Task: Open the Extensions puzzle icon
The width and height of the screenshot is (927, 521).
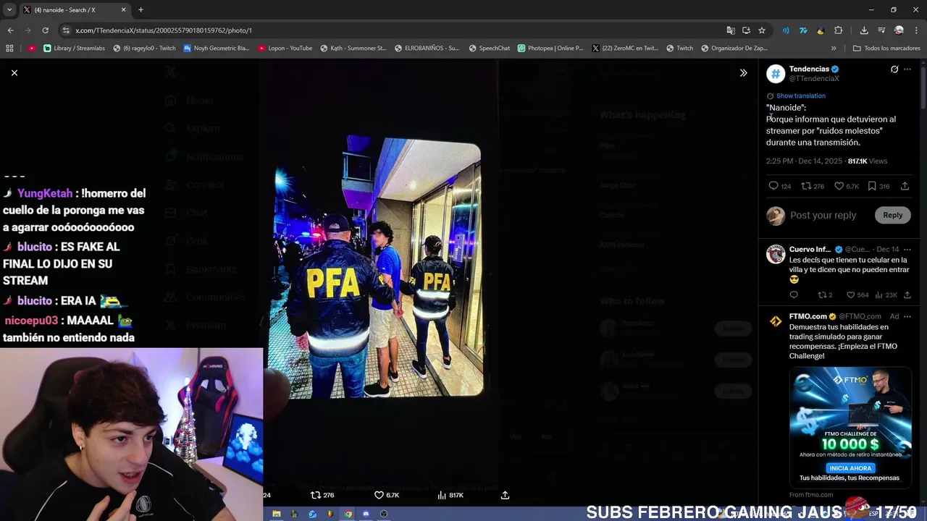Action: click(x=838, y=30)
